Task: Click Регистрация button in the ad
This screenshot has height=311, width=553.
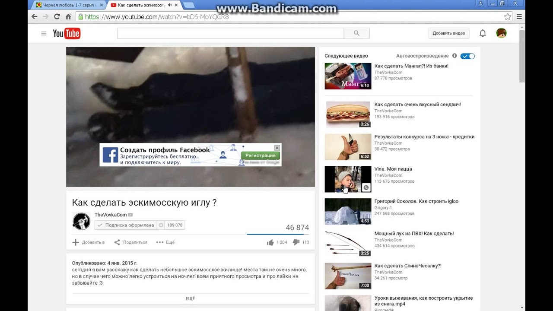Action: (261, 155)
